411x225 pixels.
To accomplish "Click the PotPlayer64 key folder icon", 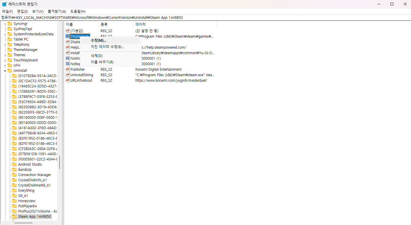I will click(x=14, y=206).
